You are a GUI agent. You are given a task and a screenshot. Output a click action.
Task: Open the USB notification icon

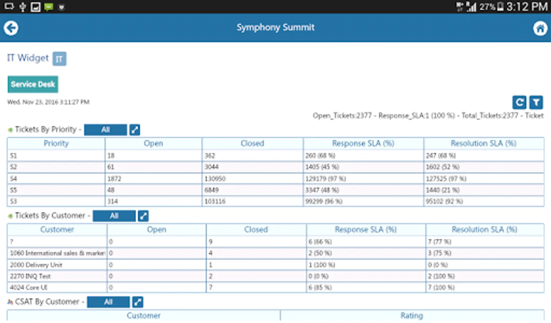coord(23,7)
